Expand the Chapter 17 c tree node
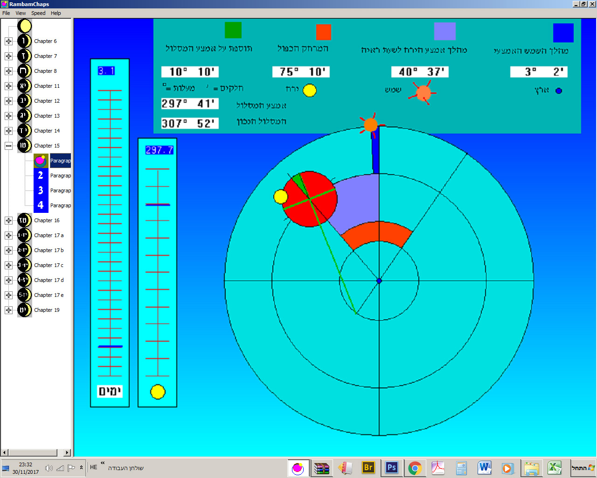Image resolution: width=597 pixels, height=478 pixels. pyautogui.click(x=8, y=265)
